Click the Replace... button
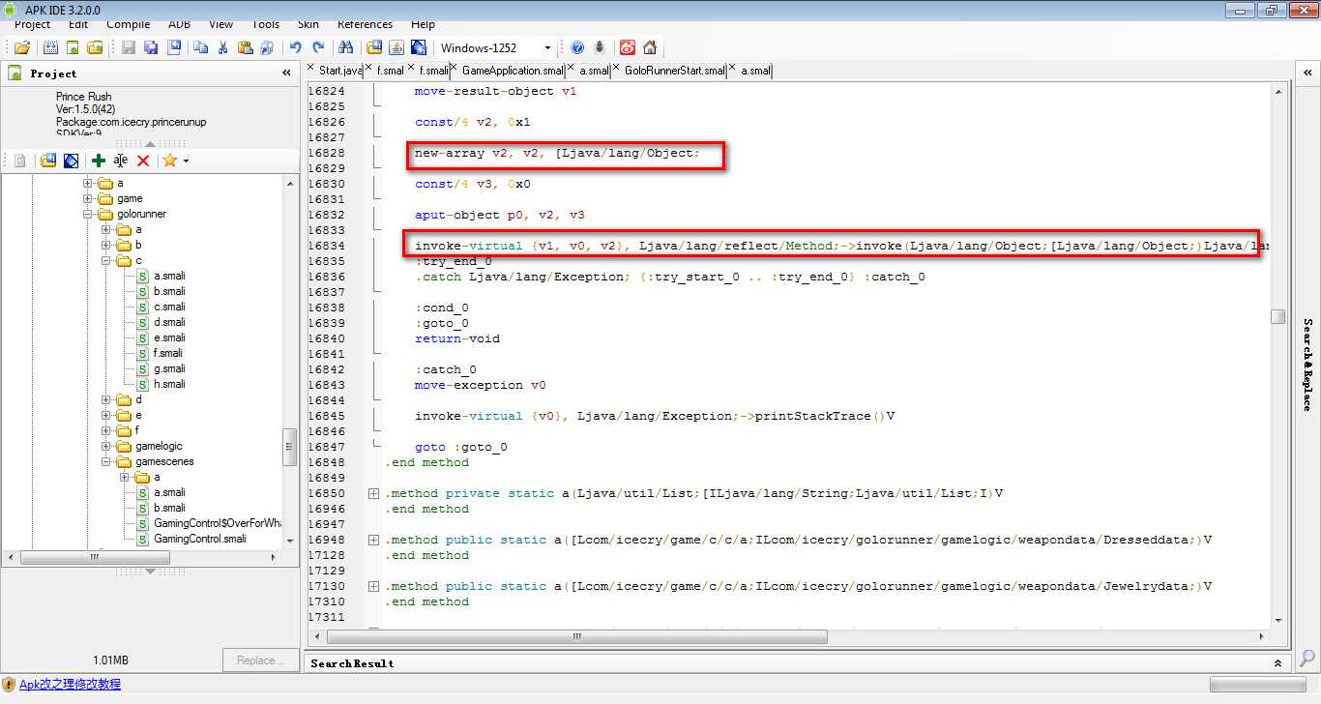Viewport: 1321px width, 704px height. pyautogui.click(x=260, y=660)
